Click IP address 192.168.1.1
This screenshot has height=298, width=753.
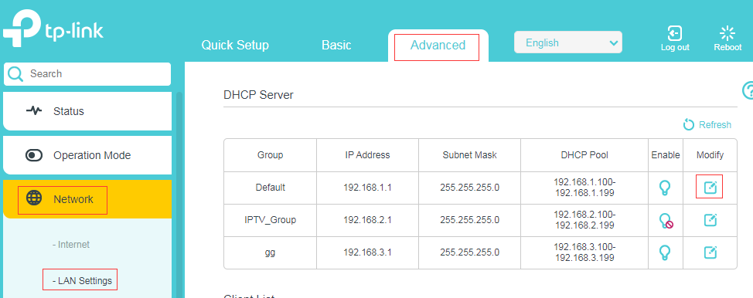(x=367, y=188)
